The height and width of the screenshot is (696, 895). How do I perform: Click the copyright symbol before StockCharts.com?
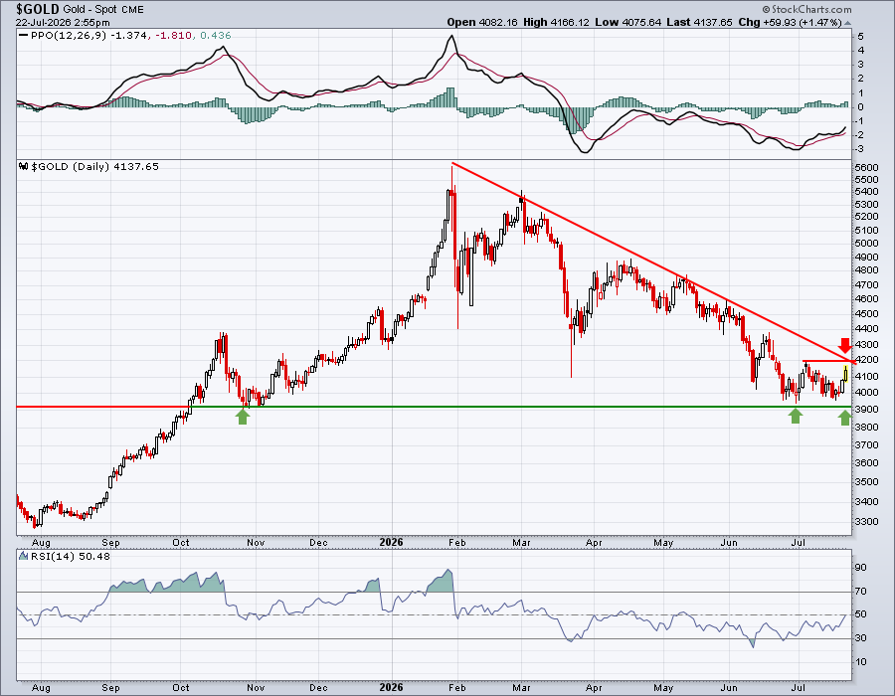point(766,9)
